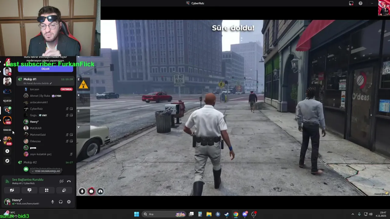
Task: Open the KÇUEDS server
Action: click(x=7, y=101)
